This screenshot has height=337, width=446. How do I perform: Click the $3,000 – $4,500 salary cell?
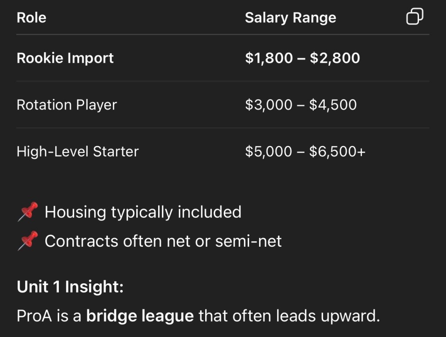coord(301,105)
